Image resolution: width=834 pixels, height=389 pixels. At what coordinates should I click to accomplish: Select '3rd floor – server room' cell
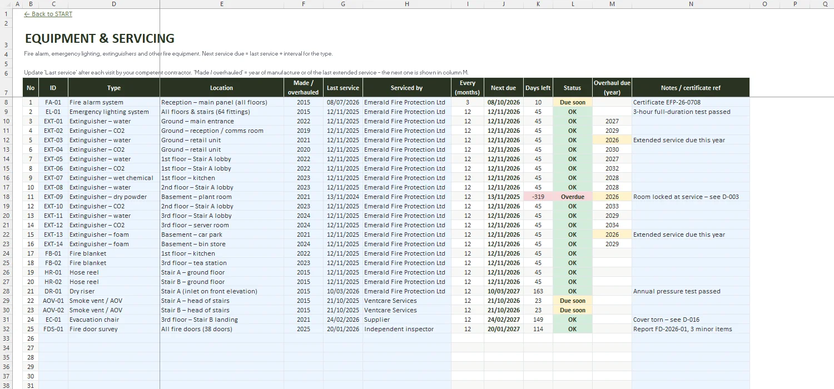pyautogui.click(x=222, y=225)
